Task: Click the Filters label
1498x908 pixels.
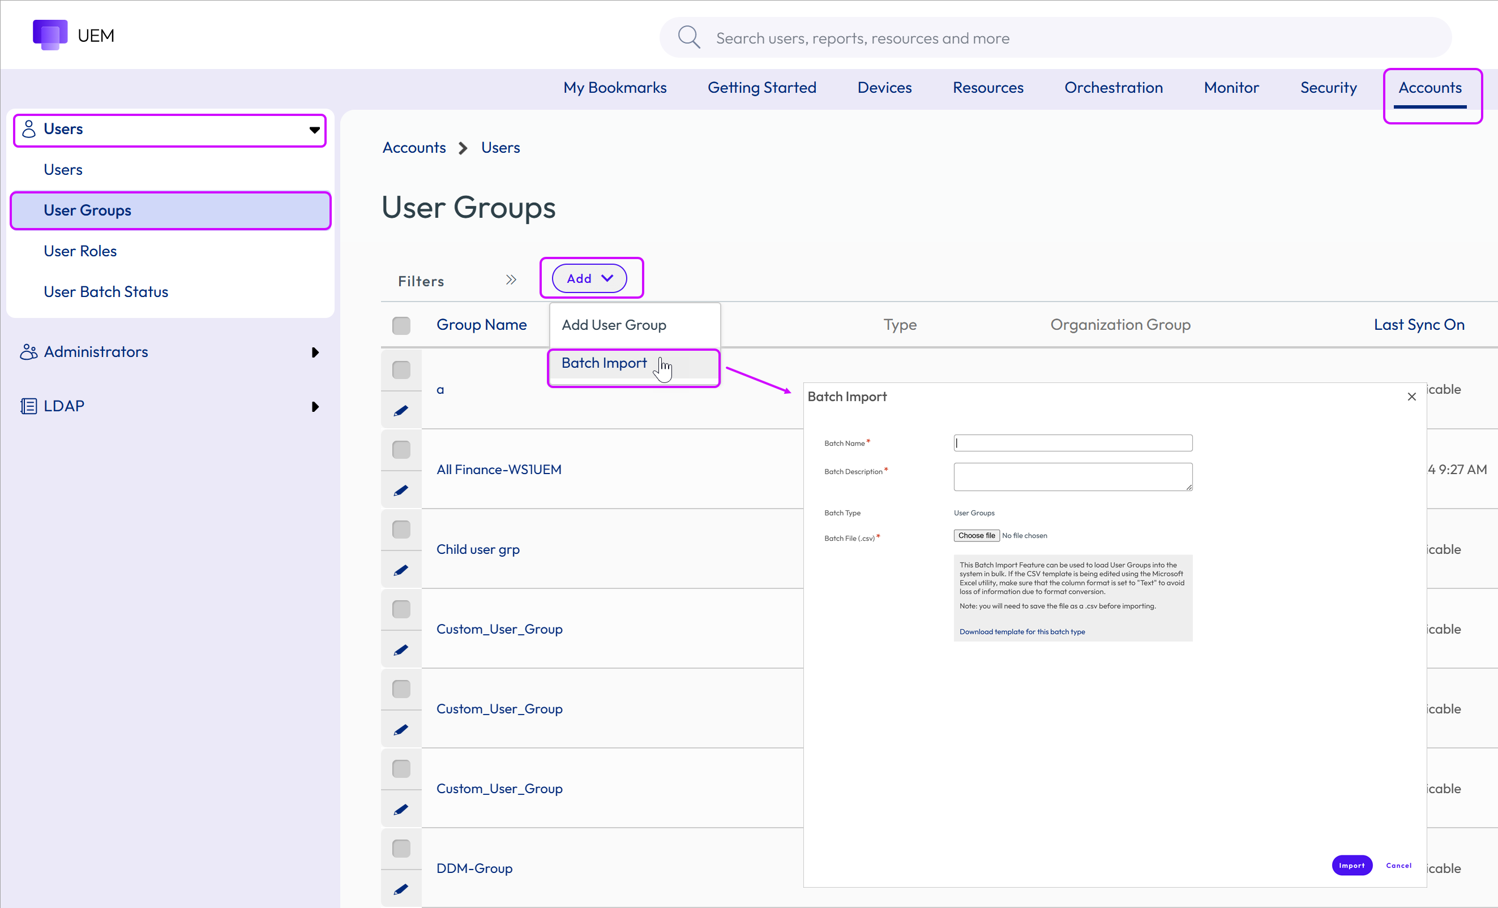Action: [x=421, y=281]
